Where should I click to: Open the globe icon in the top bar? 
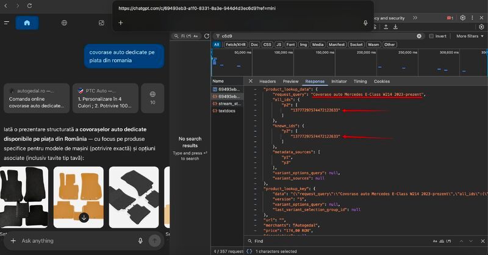pyautogui.click(x=64, y=23)
